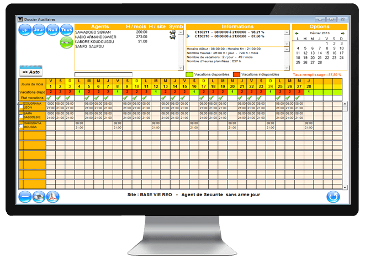This screenshot has width=365, height=265.
Task: Click the => Auto calendar button
Action: coord(31,71)
